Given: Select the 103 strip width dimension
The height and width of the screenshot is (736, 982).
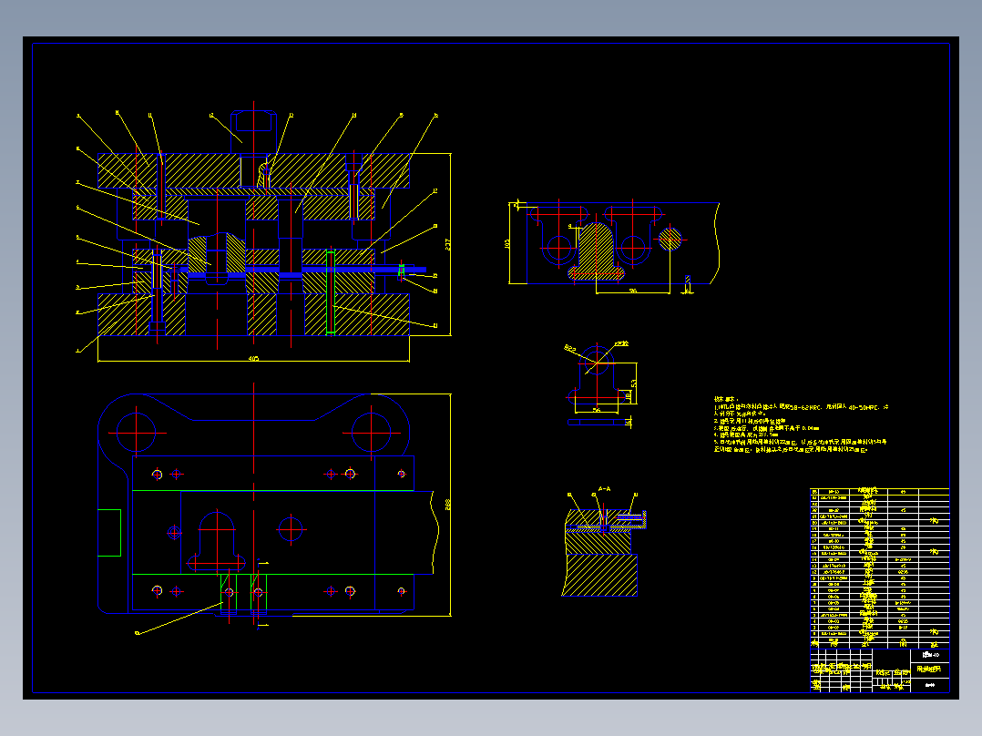Looking at the screenshot, I should click(x=506, y=243).
